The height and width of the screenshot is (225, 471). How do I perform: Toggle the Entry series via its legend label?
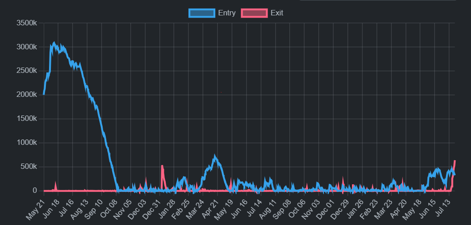tap(227, 13)
